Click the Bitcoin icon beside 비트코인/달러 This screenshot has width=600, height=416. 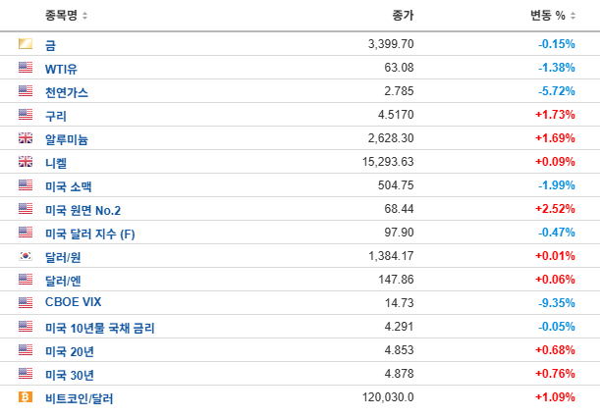pyautogui.click(x=26, y=397)
